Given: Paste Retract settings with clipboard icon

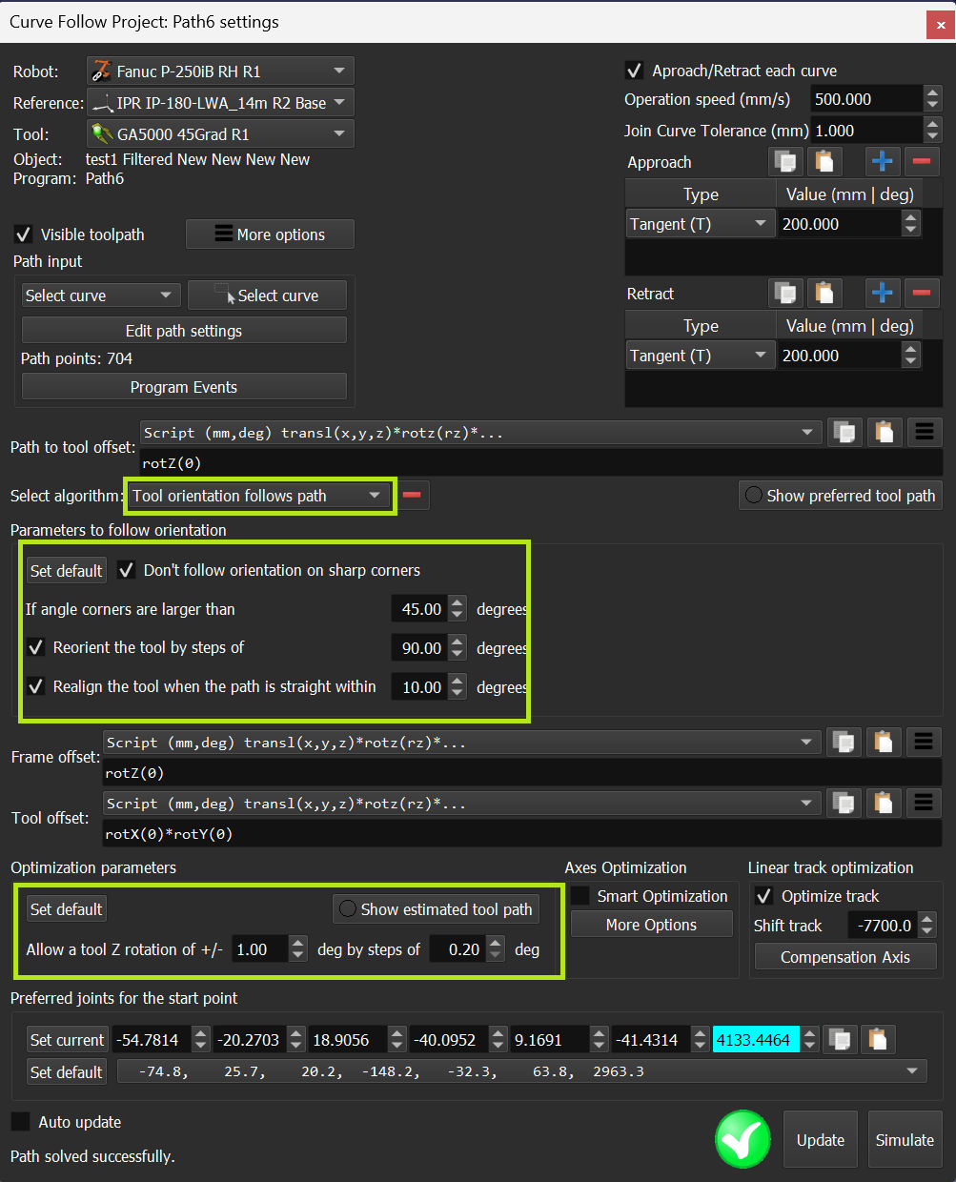Looking at the screenshot, I should tap(824, 293).
